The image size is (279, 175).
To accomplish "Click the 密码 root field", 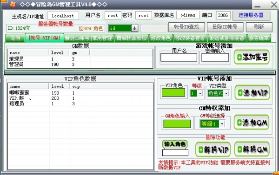I will point(143,15).
